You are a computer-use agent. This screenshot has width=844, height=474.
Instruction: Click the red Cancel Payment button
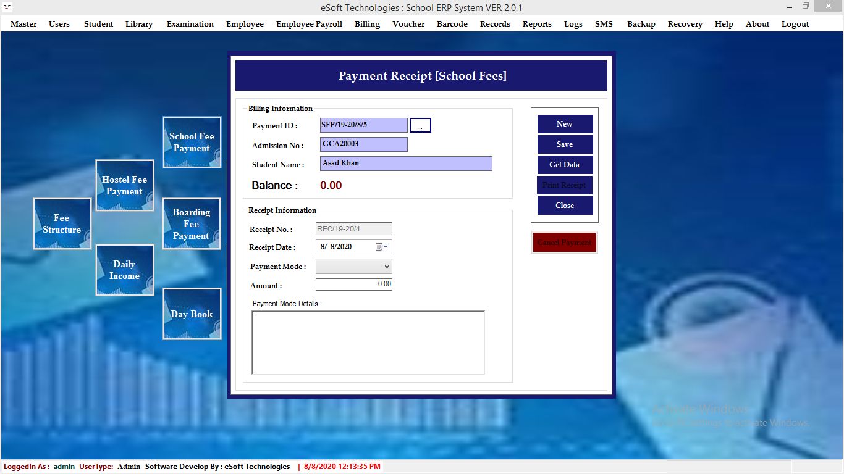[565, 243]
